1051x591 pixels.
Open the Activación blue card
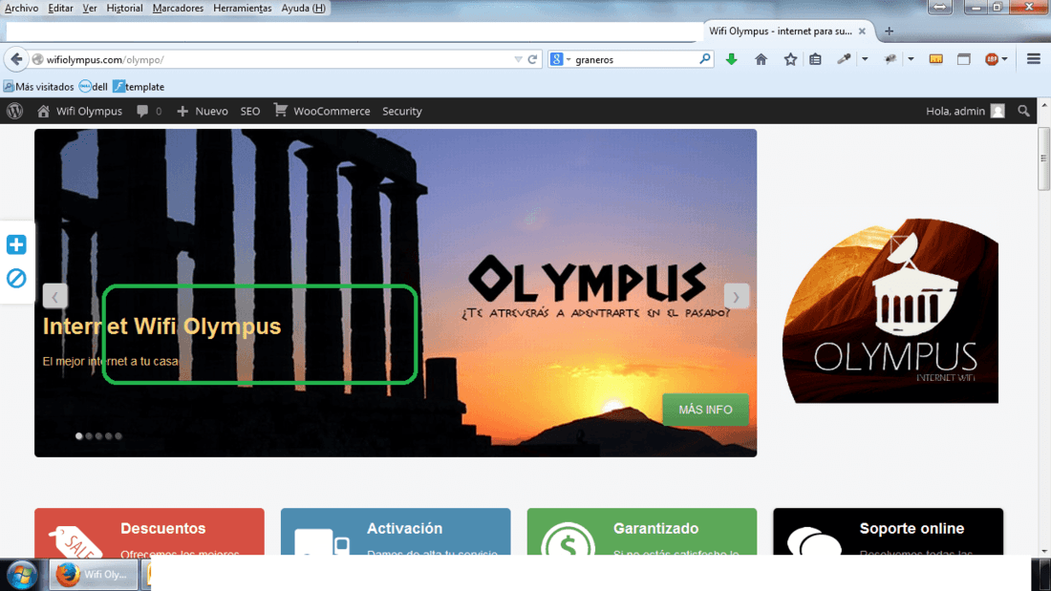pos(396,532)
